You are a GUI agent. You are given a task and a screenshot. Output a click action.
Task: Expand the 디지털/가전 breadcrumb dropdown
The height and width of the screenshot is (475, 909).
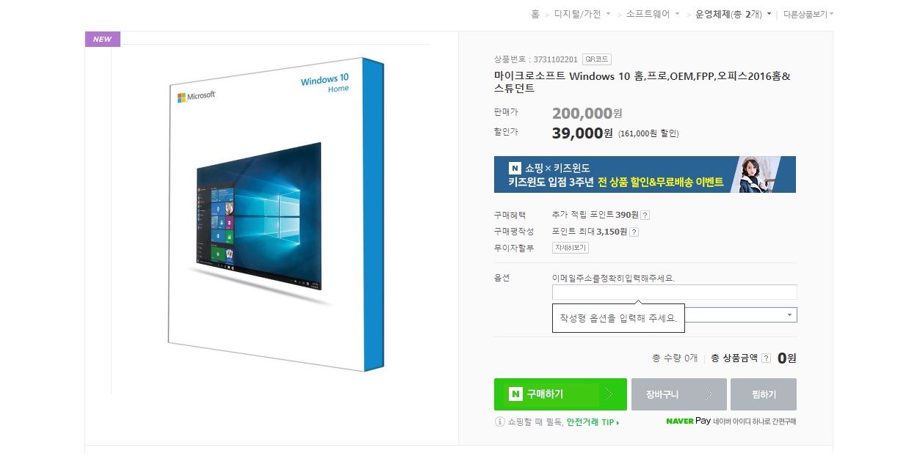coord(609,15)
